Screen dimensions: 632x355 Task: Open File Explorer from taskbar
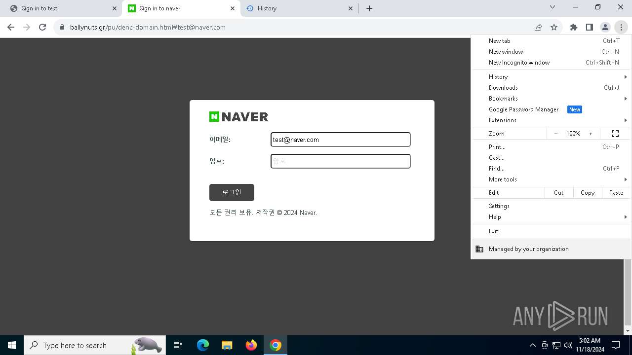click(x=227, y=345)
